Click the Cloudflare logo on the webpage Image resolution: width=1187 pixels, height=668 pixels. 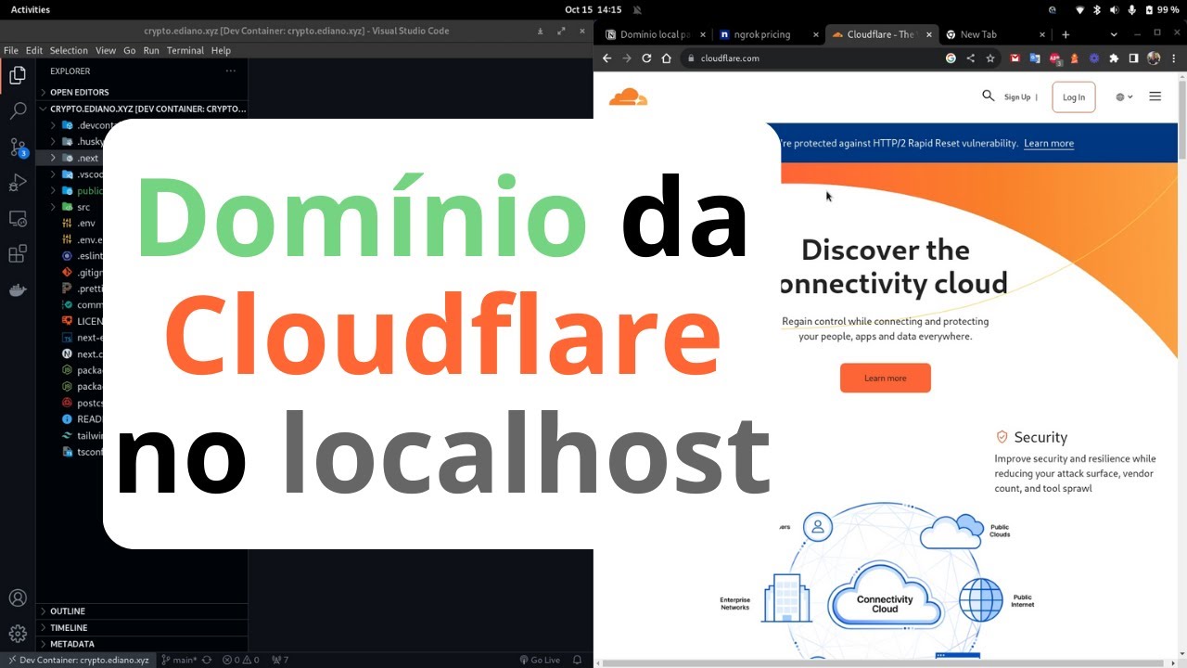[x=628, y=96]
